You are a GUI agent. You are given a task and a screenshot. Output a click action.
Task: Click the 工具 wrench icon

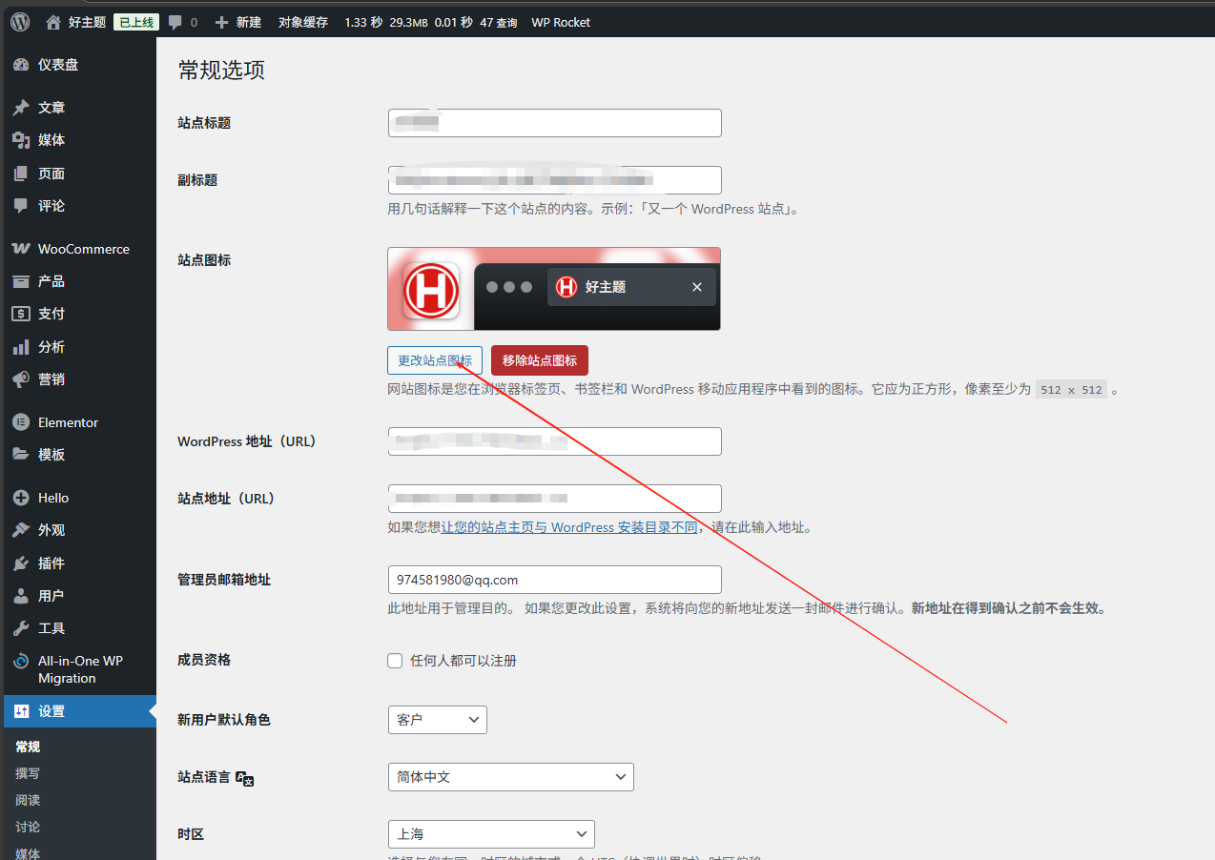coord(21,628)
